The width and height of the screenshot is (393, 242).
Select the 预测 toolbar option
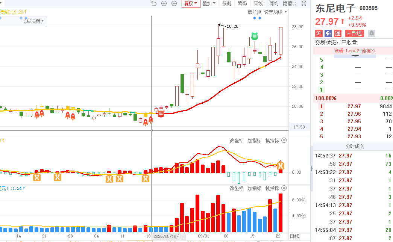coord(226,3)
